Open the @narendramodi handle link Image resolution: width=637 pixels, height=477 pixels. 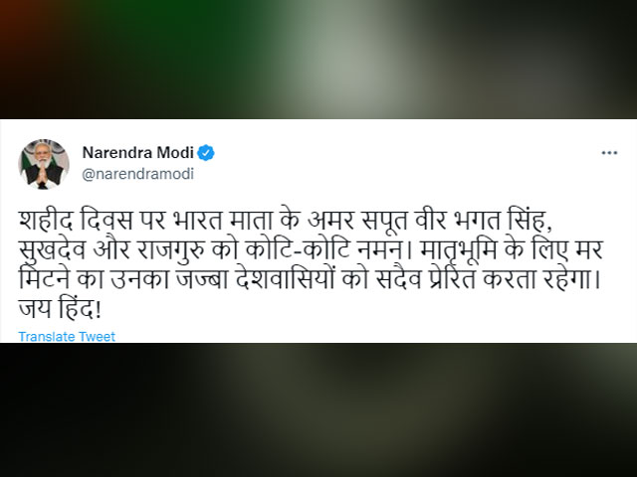click(x=138, y=174)
